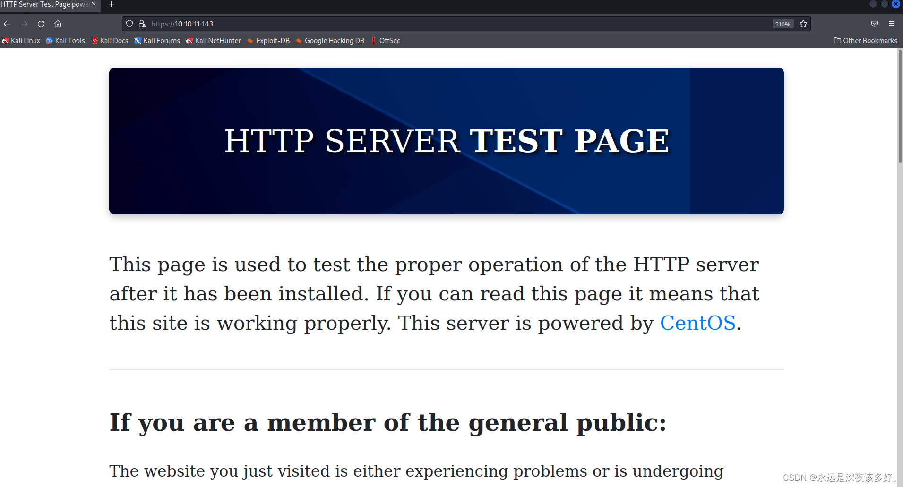Click the padlock security icon in address bar
The height and width of the screenshot is (487, 903).
click(142, 24)
